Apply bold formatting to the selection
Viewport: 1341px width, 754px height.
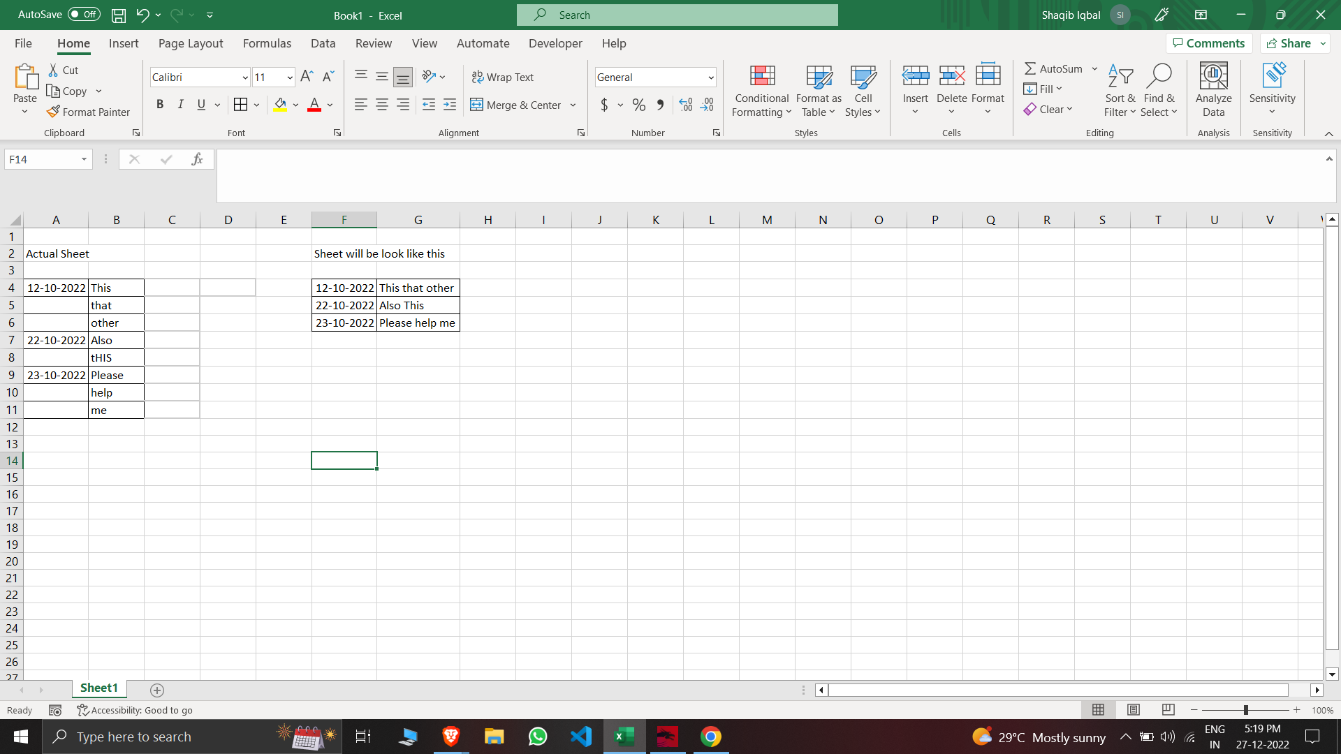[159, 104]
